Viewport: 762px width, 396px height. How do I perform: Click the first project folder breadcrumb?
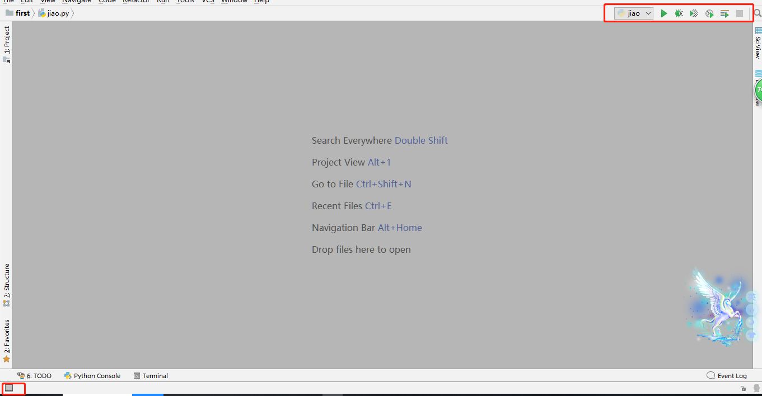(17, 13)
